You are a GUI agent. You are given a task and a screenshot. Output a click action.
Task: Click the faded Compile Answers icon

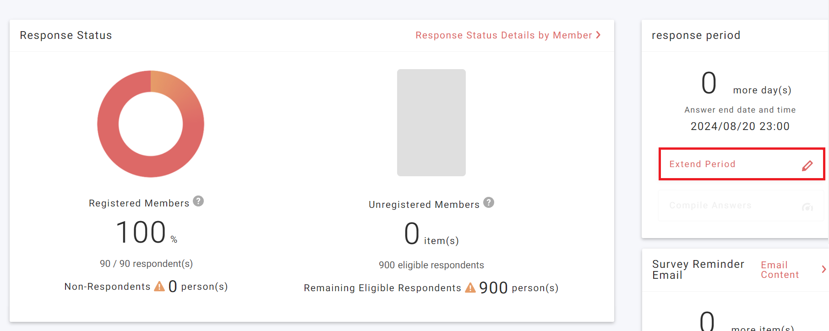pyautogui.click(x=807, y=207)
